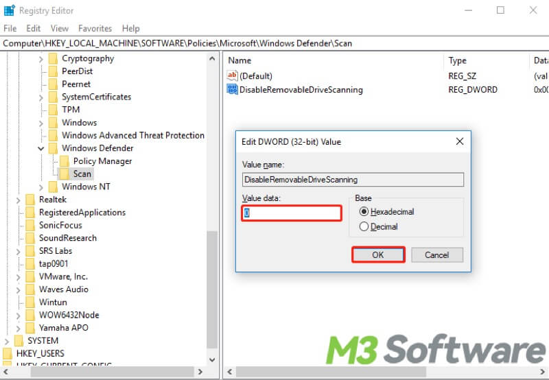Screen dimensions: 549x380
Task: Select the WOW6432Node folder icon
Action: pos(30,316)
